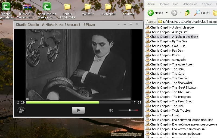Select file icon of A day's pleasure
This screenshot has height=138, width=217.
(148, 27)
